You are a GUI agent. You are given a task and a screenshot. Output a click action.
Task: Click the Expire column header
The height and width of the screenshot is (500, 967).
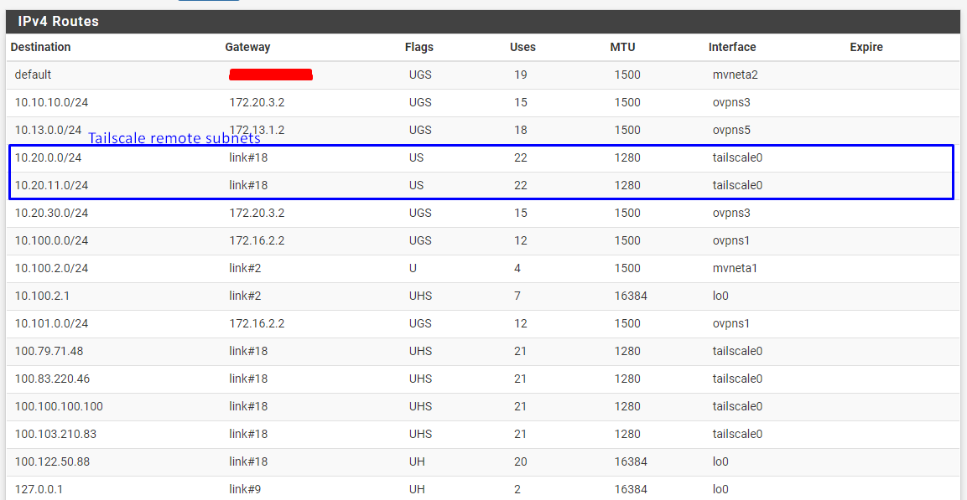866,47
